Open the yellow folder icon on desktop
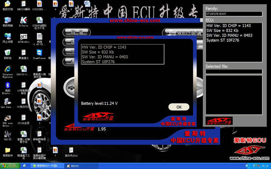This screenshot has height=169, width=271. tap(8, 152)
